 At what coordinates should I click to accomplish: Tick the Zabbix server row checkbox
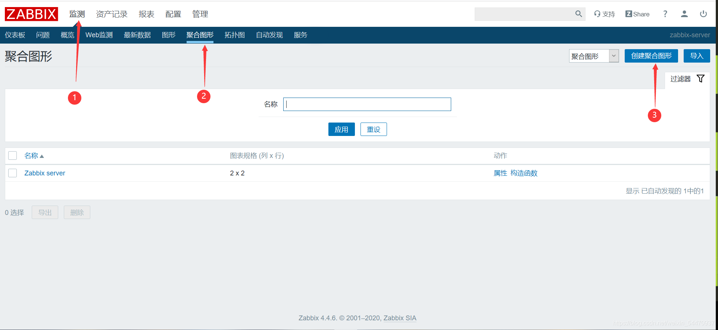[13, 173]
